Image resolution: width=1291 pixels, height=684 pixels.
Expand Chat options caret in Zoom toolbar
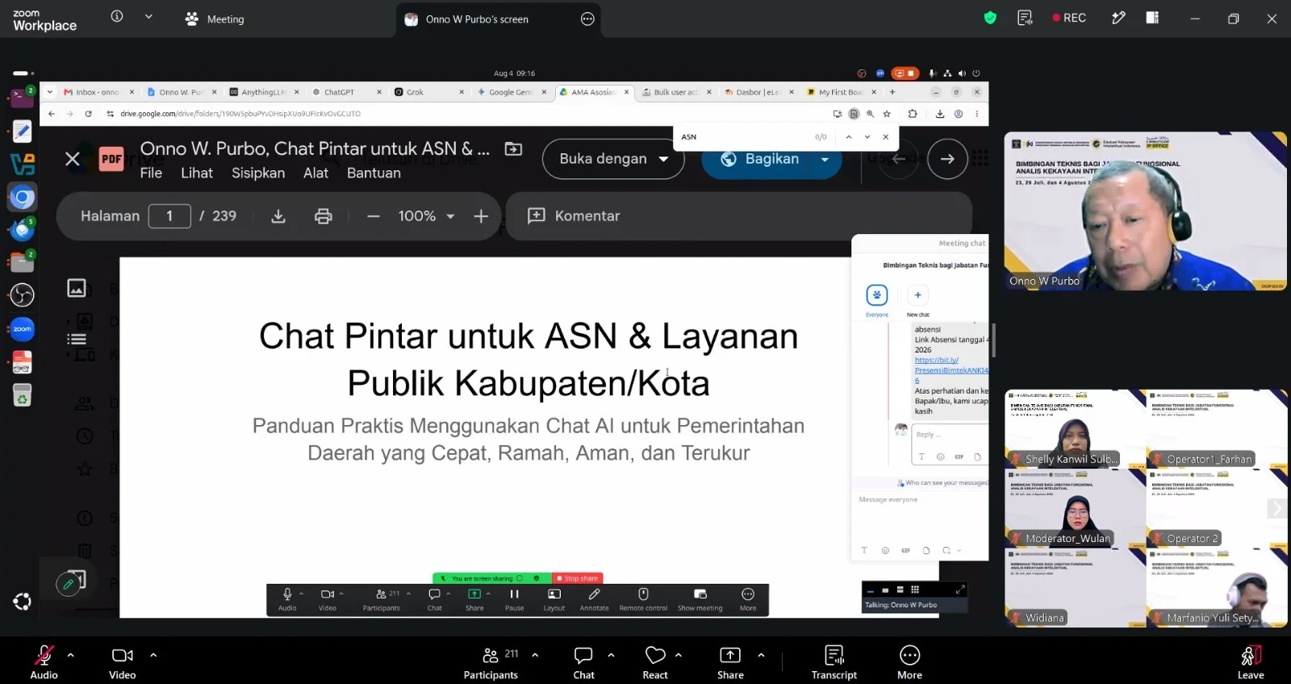pos(611,655)
